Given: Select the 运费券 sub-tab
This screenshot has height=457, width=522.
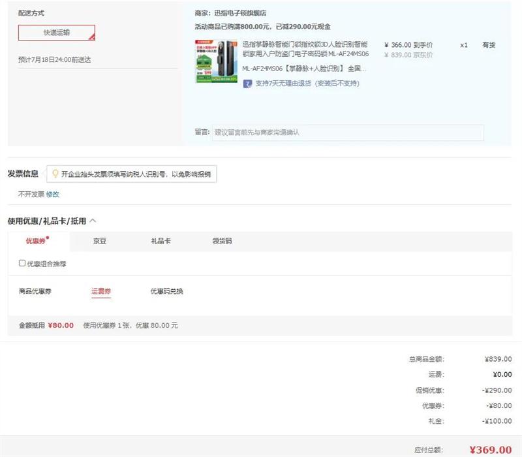Looking at the screenshot, I should [x=101, y=291].
